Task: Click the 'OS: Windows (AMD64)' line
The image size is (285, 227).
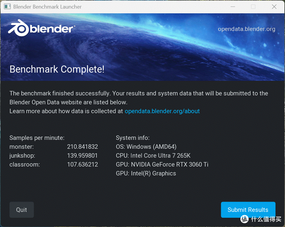Action: (x=146, y=147)
